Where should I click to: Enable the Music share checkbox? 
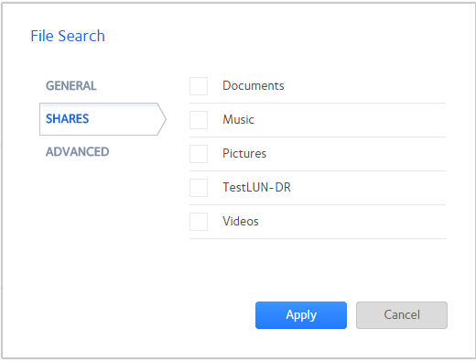click(199, 120)
